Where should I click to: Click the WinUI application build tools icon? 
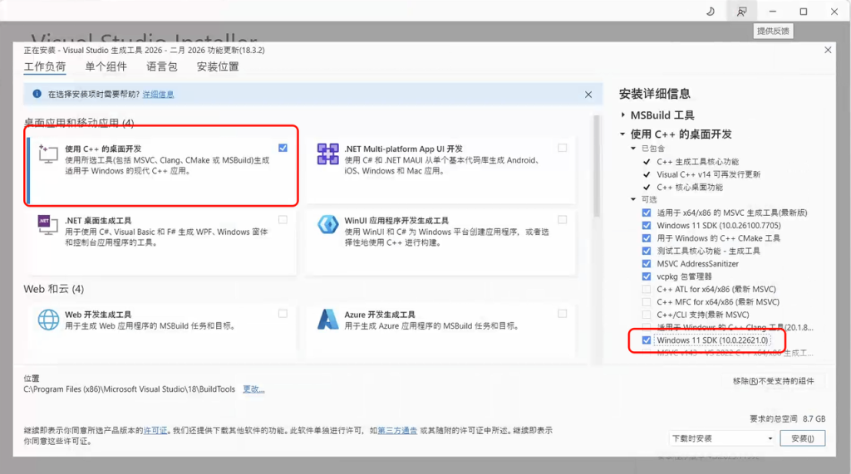point(327,226)
